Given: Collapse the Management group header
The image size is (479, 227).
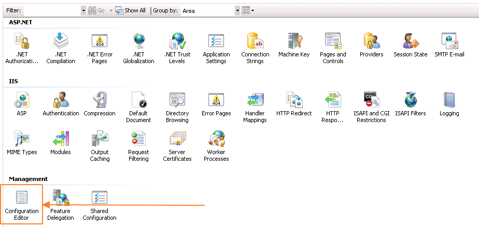Looking at the screenshot, I should [29, 179].
